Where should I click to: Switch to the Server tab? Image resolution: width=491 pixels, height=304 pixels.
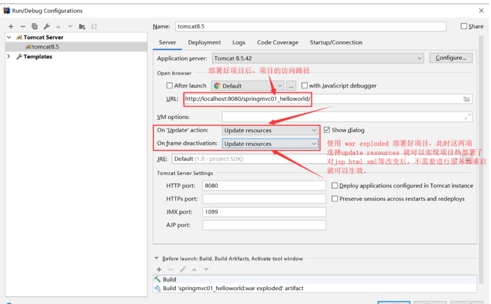pyautogui.click(x=168, y=43)
